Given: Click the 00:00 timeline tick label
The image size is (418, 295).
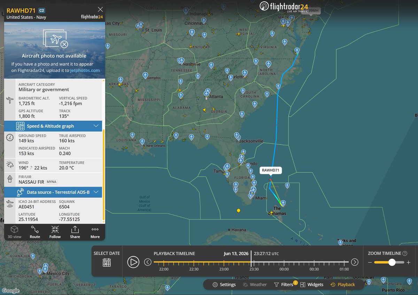Looking at the screenshot, I should tap(284, 269).
